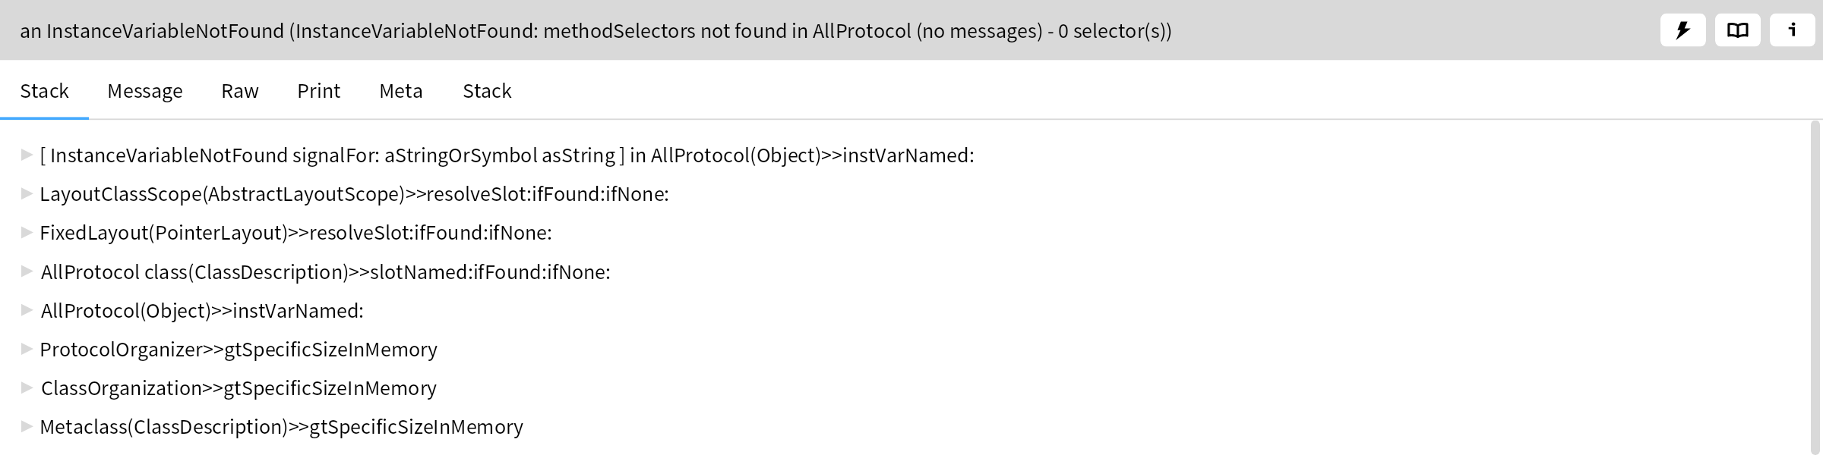Viewport: 1823px width, 455px height.
Task: Expand ProtocolOrganizer gtSpecificSizeInMemory frame arrow
Action: pyautogui.click(x=27, y=349)
